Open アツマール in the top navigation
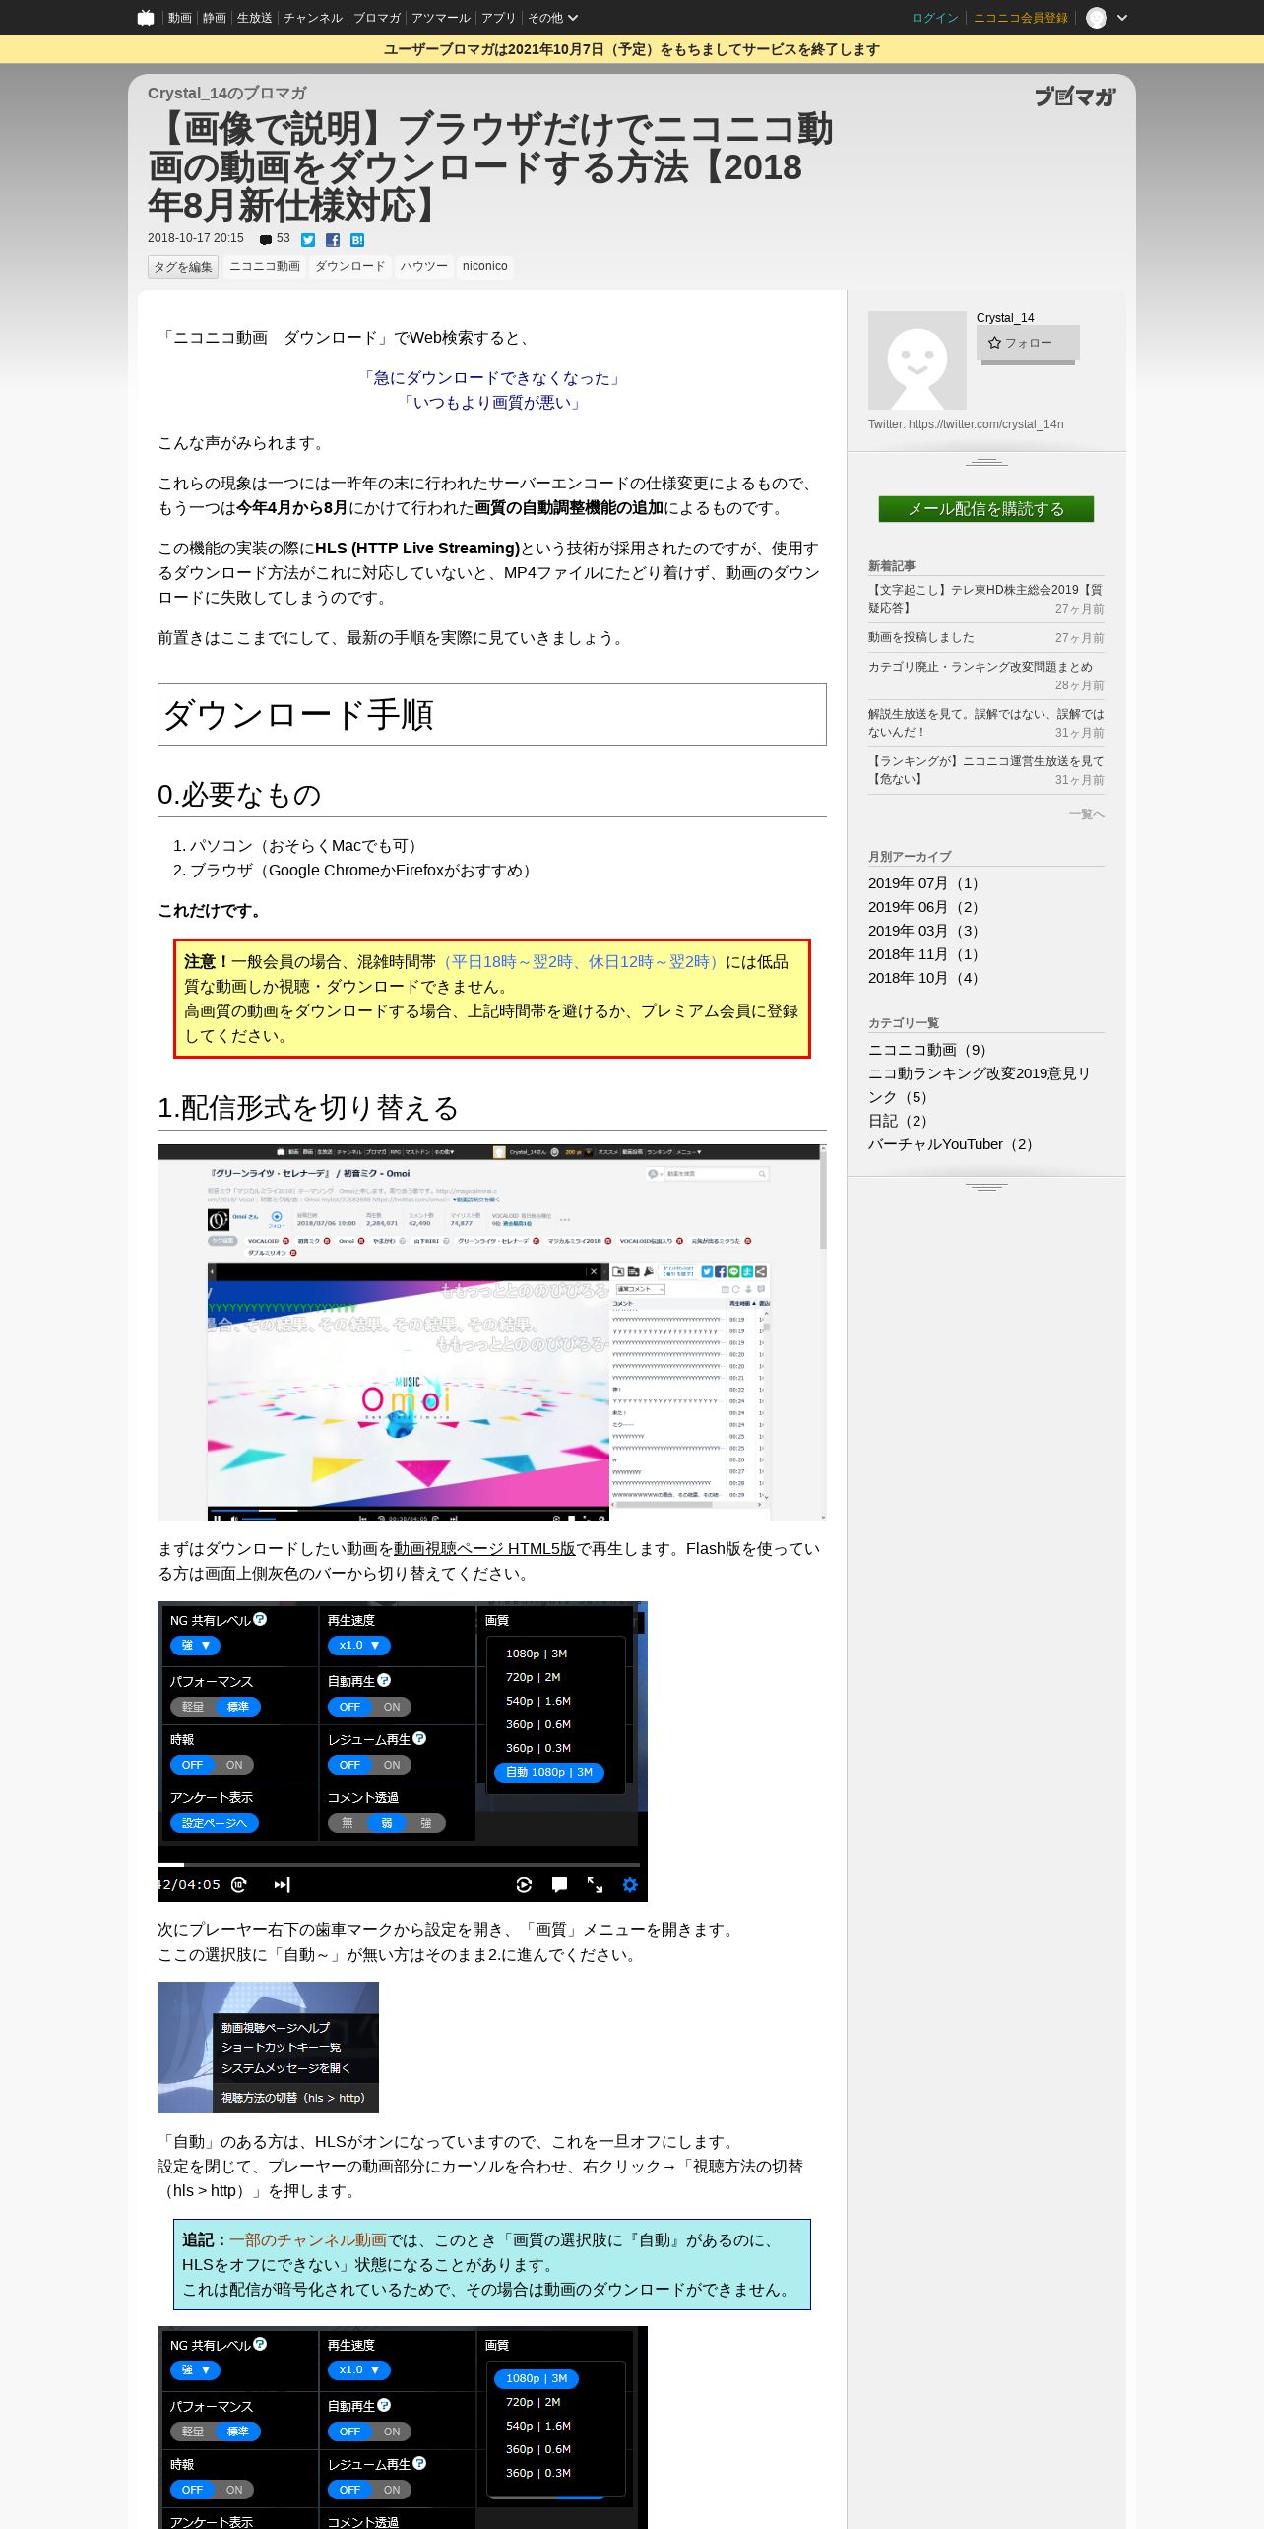The width and height of the screenshot is (1264, 2529). [x=441, y=18]
